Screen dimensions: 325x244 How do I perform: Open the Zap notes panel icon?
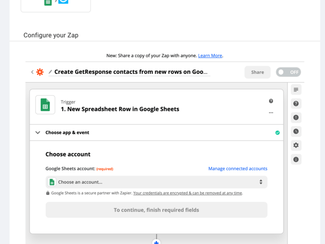[x=296, y=89]
